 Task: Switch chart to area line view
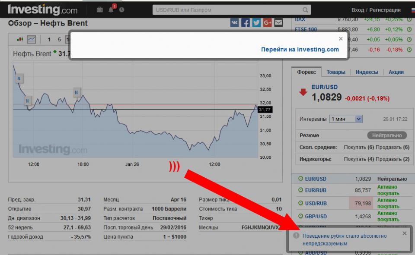(31, 40)
